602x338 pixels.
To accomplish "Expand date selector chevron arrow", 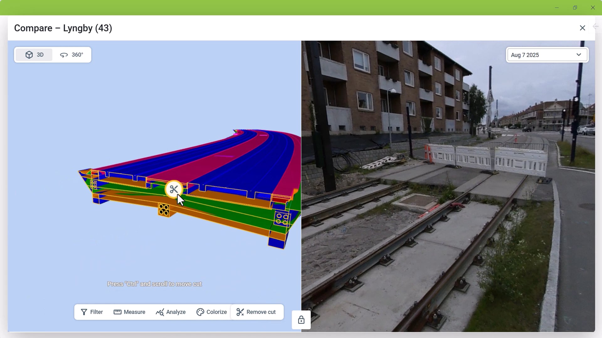I will click(x=579, y=55).
